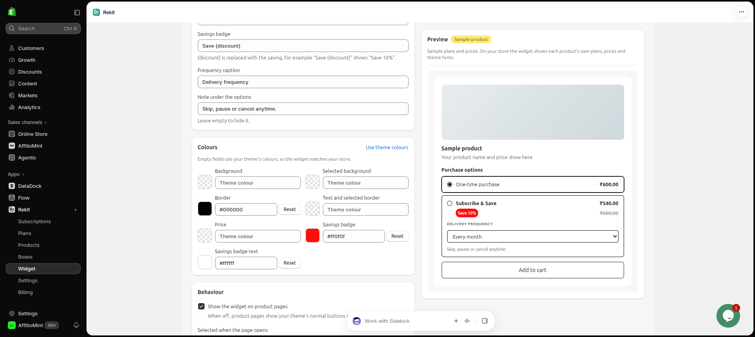
Task: Click the Content icon
Action: [12, 83]
